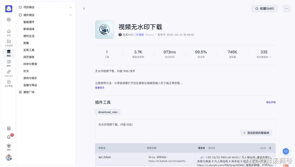Image resolution: width=295 pixels, height=167 pixels.
Task: Collapse the 插件商店 section chevron
Action: [70, 15]
